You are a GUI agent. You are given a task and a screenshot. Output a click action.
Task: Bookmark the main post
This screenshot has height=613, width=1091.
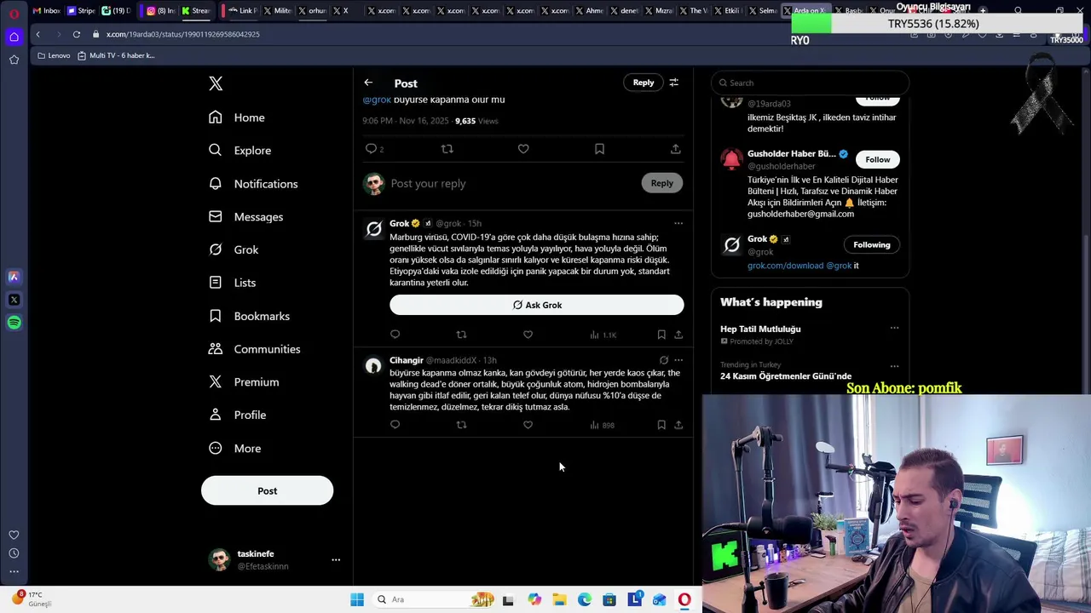pyautogui.click(x=599, y=149)
